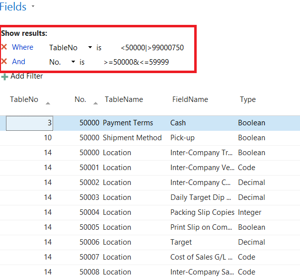Screen dimensions: 300x277
Task: Select the Cost of Sales G/L ... cell
Action: pos(201,257)
